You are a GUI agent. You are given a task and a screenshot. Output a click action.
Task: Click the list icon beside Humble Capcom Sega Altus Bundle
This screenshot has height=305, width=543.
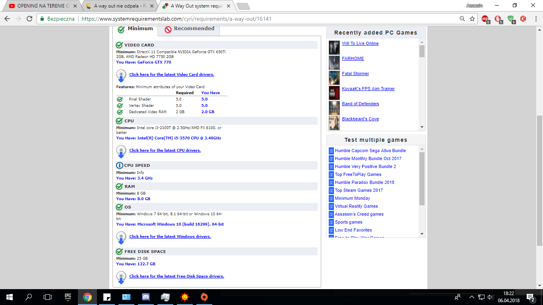coord(331,151)
